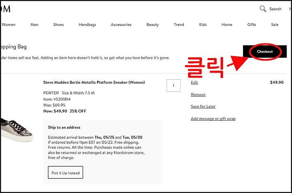Open the Gifts menu
Screen dimensions: 292x193
pos(251,25)
